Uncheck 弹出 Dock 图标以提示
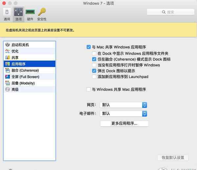 [x=94, y=71]
